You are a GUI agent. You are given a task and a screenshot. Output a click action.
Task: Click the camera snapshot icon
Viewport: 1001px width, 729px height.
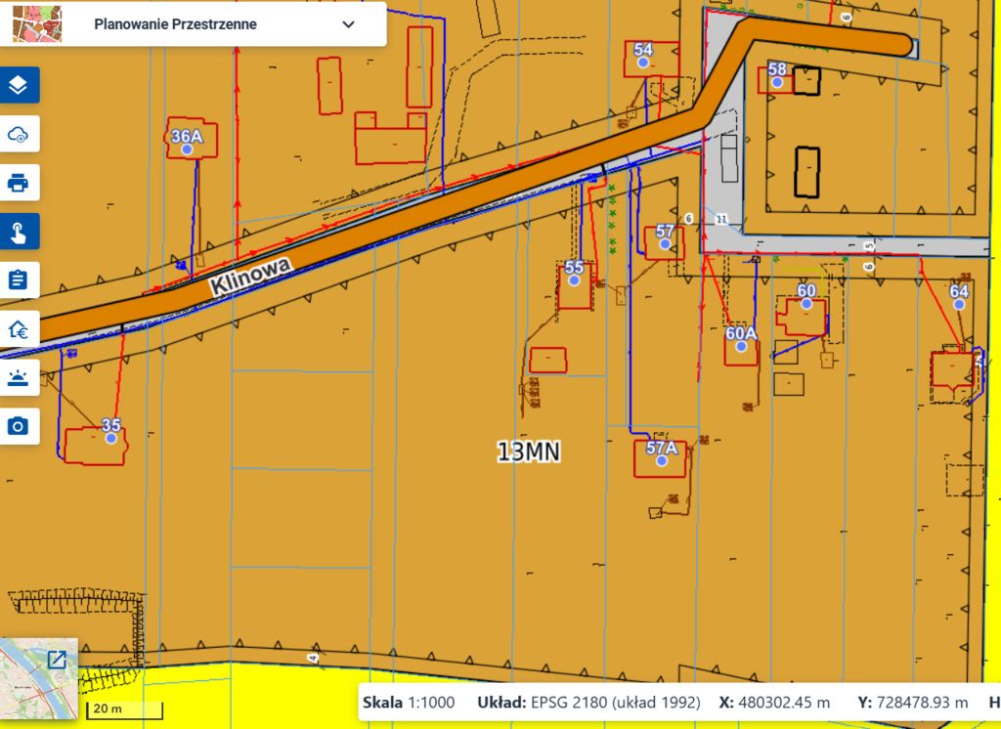(x=19, y=426)
